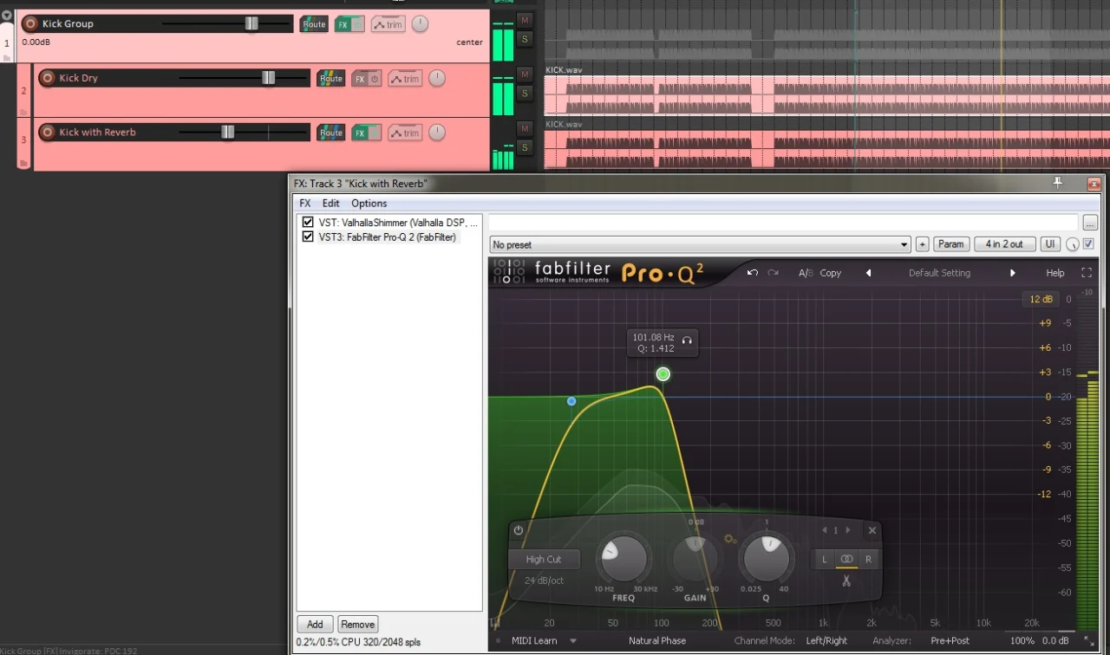Click folder icon on track 1
The height and width of the screenshot is (655, 1110).
7,57
